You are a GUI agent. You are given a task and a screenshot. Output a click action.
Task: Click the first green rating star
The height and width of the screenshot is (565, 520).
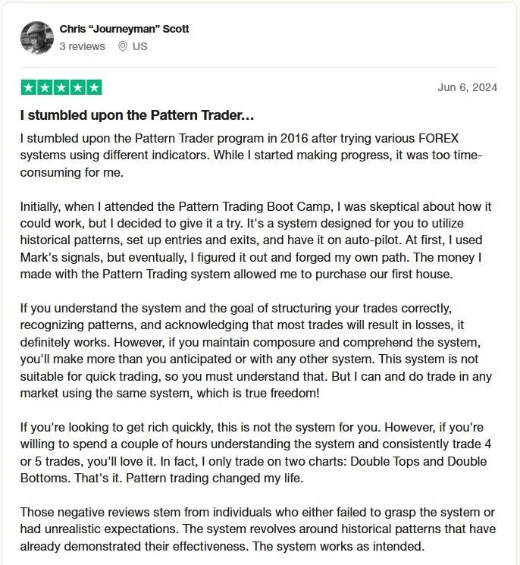click(29, 87)
